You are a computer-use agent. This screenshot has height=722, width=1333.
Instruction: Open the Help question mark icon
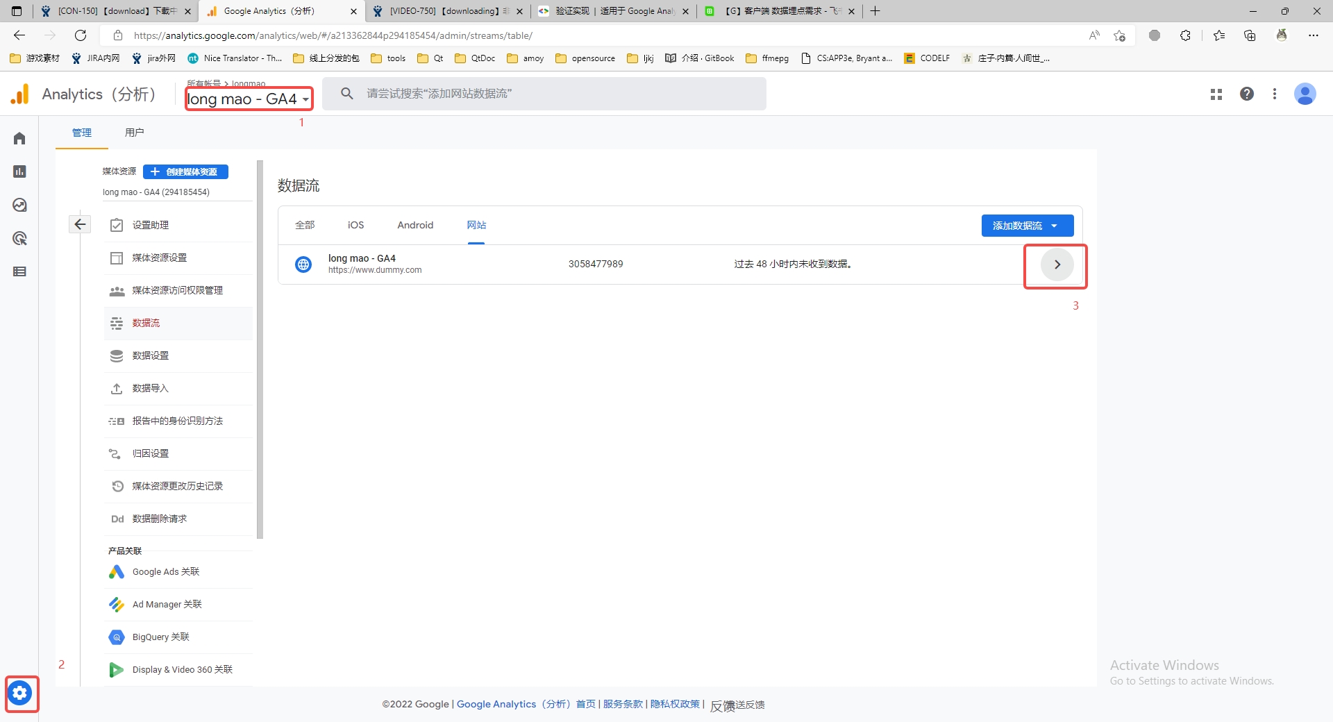1247,94
